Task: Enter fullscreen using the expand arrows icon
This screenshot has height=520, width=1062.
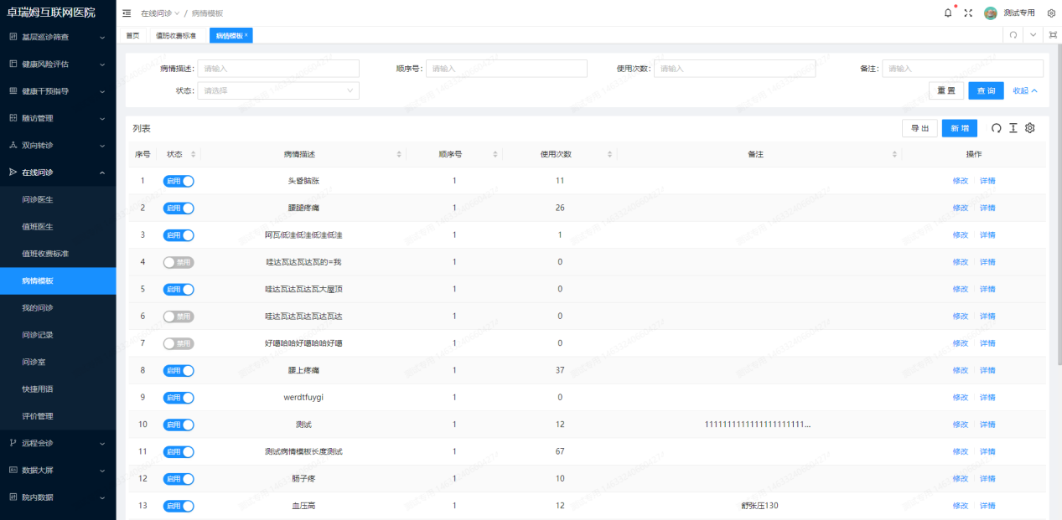Action: coord(968,13)
